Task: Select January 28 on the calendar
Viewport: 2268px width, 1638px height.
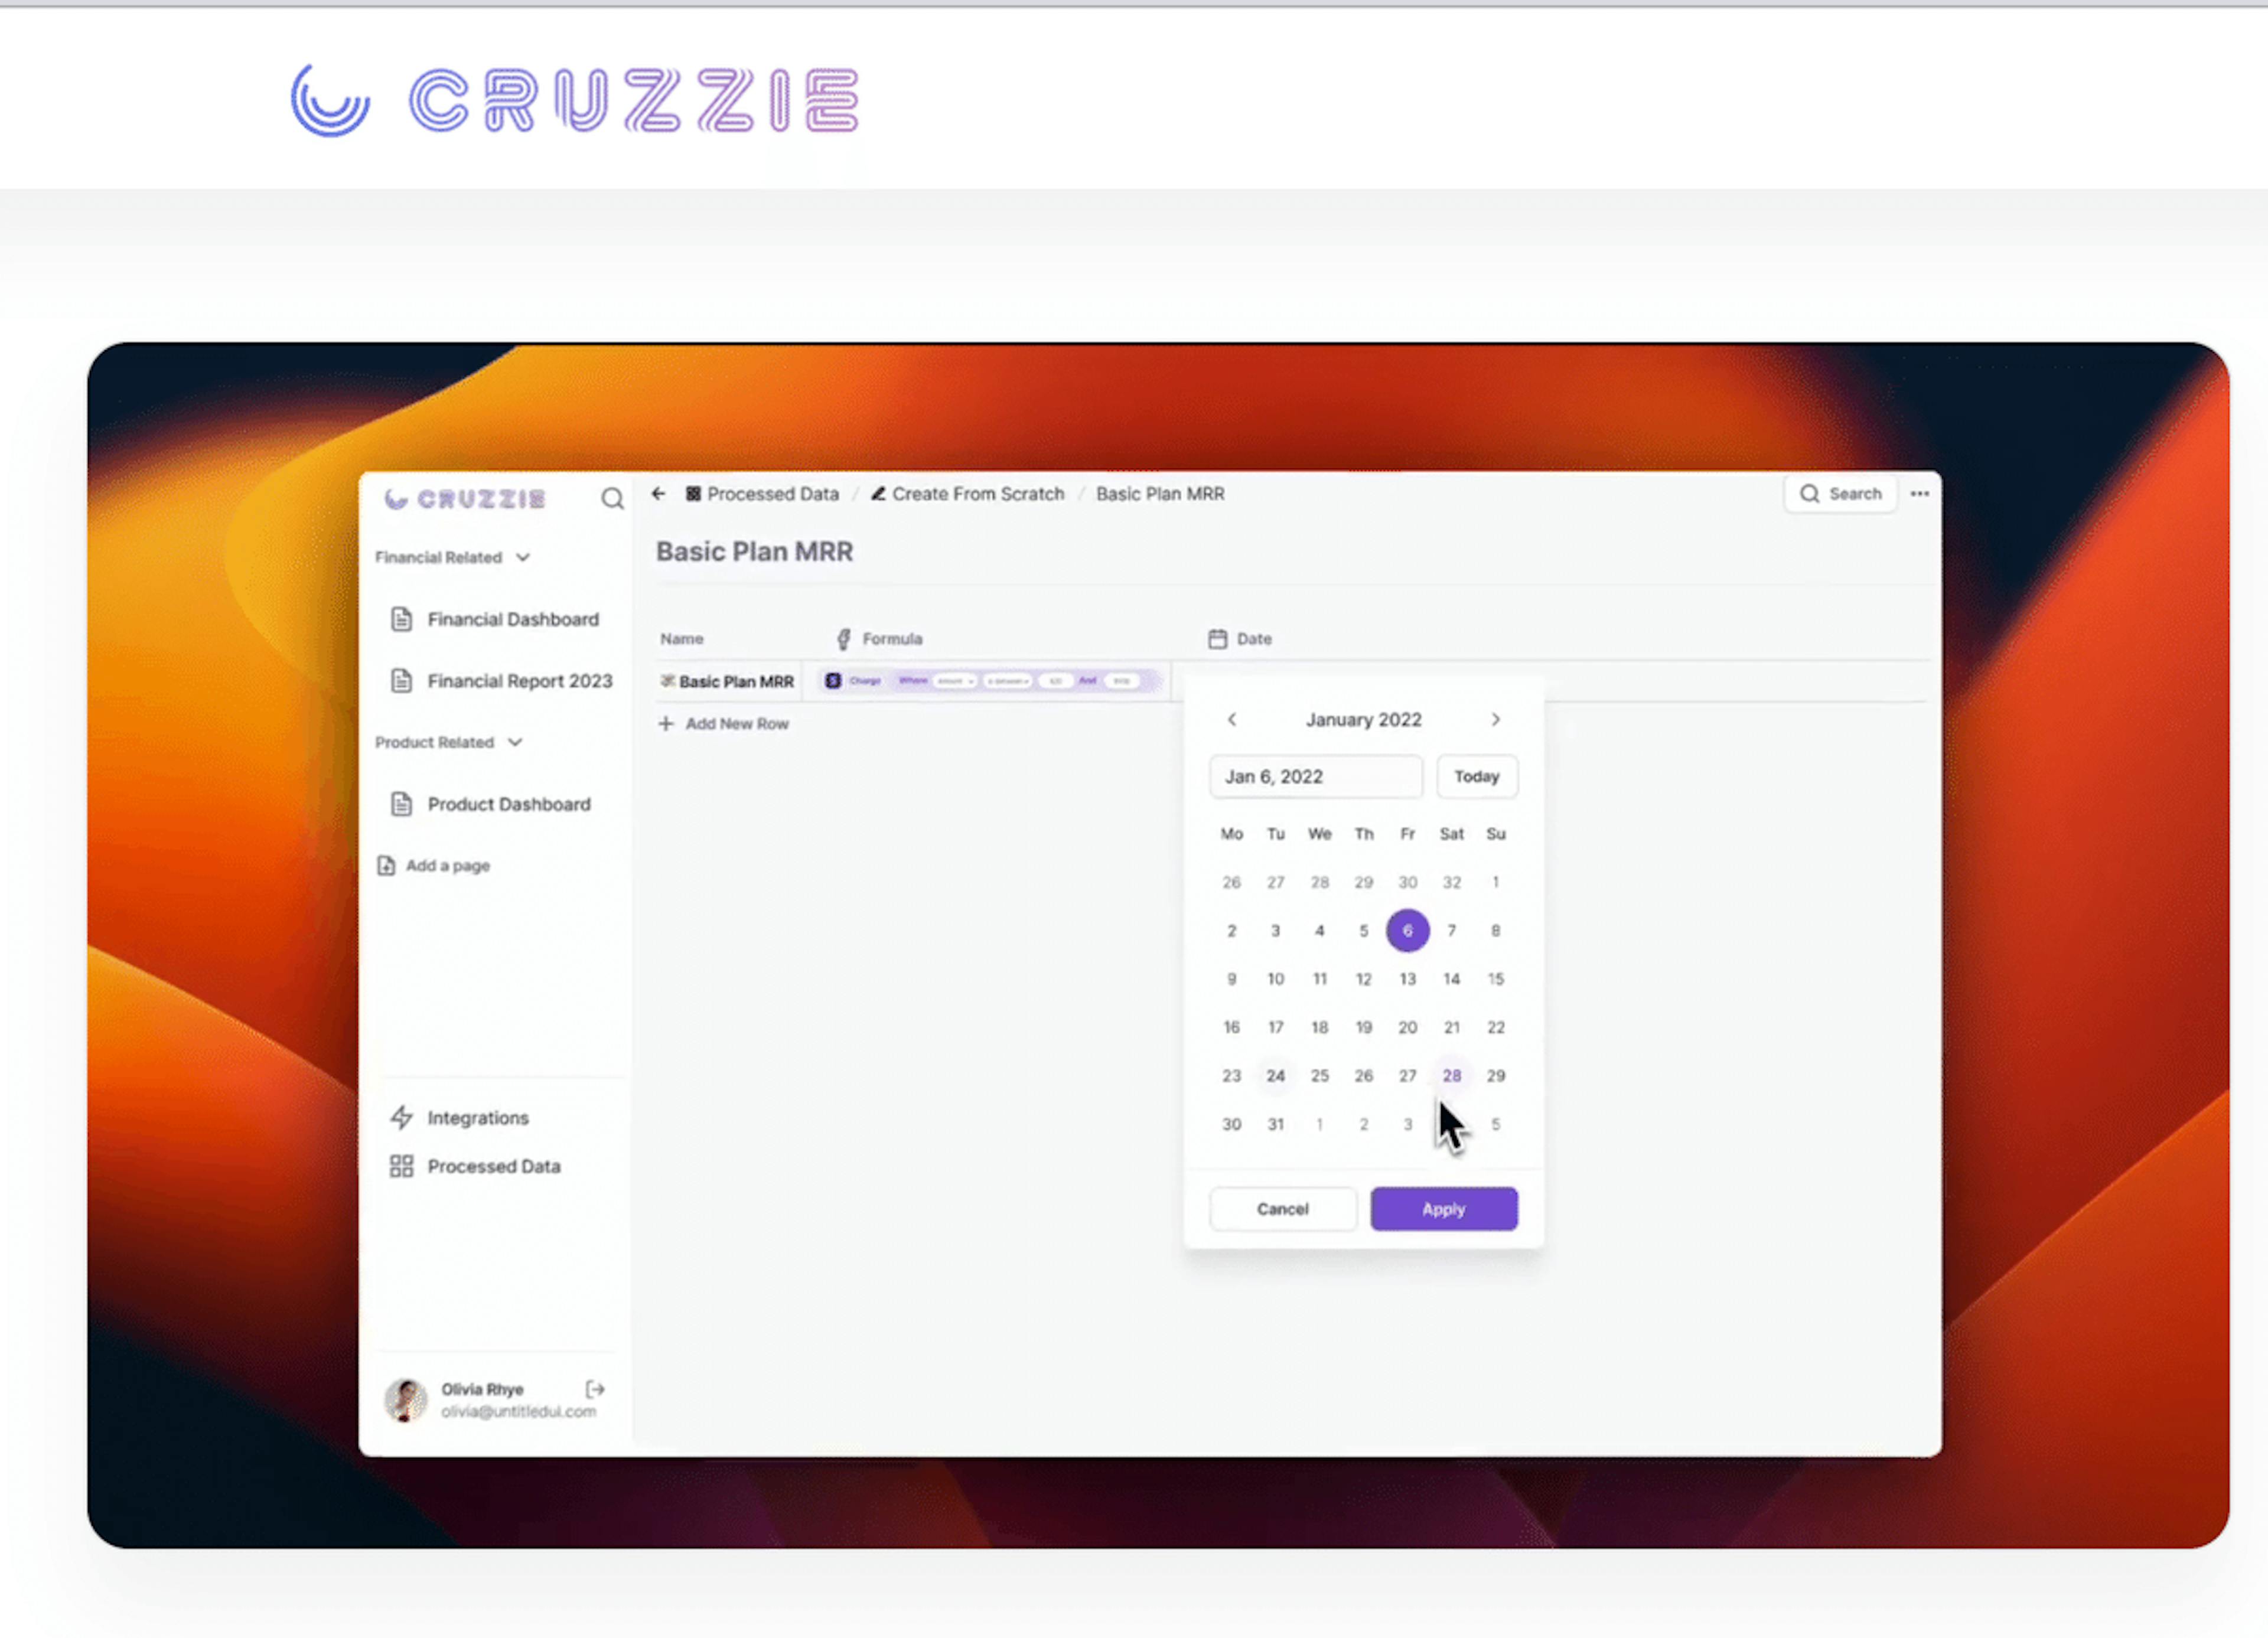Action: coord(1453,1076)
